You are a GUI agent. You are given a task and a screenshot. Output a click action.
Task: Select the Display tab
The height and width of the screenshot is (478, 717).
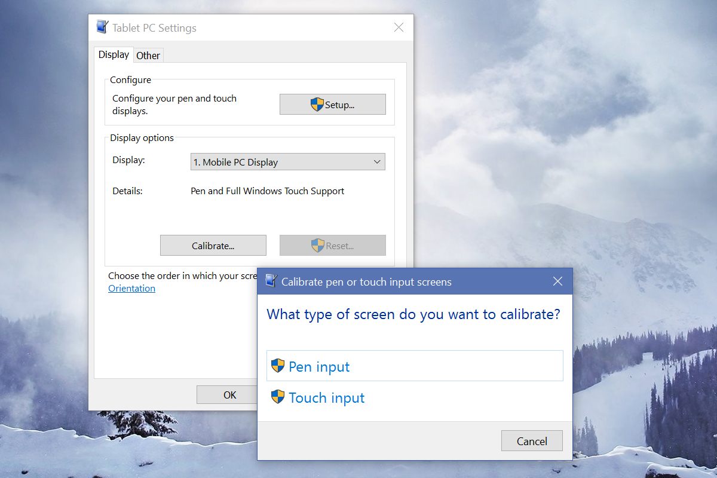[114, 54]
